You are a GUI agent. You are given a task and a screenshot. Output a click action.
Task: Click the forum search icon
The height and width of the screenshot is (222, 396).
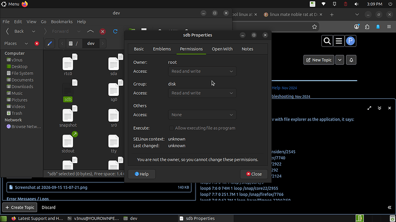point(327,41)
